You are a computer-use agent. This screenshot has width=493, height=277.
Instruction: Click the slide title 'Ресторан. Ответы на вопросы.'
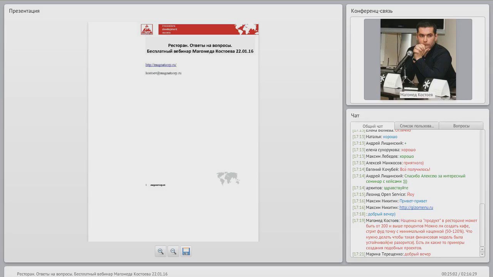click(x=200, y=45)
